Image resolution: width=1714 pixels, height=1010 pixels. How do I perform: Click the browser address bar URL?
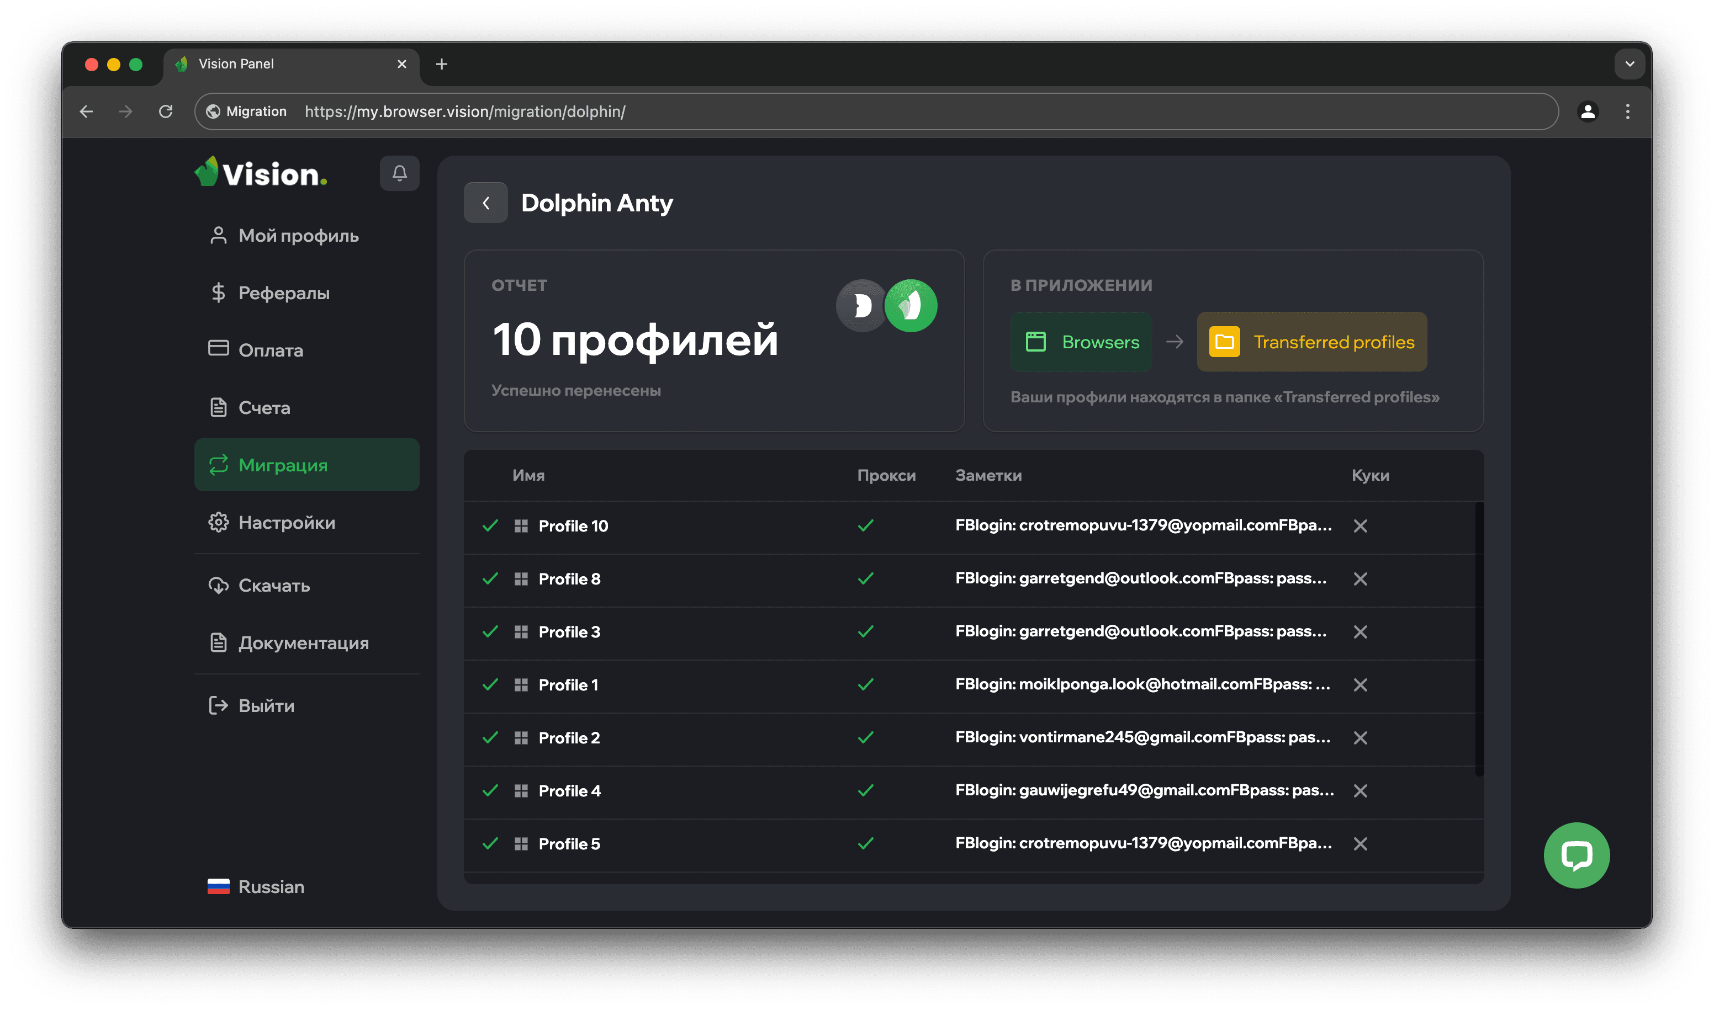(465, 111)
